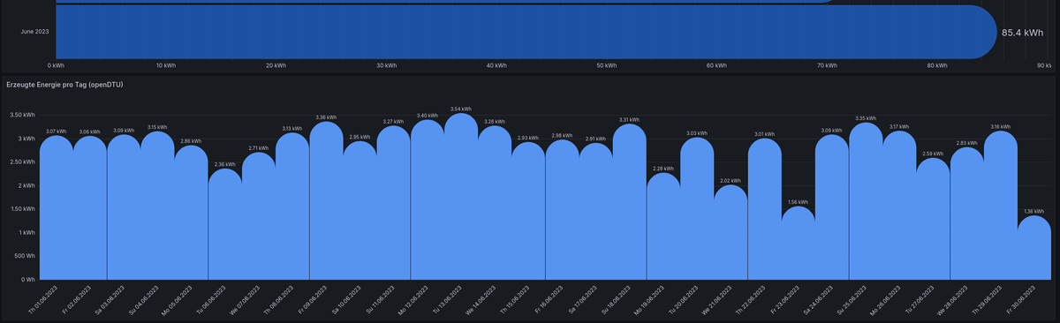Click the 'Su 18.06.2023' date label

tap(615, 300)
